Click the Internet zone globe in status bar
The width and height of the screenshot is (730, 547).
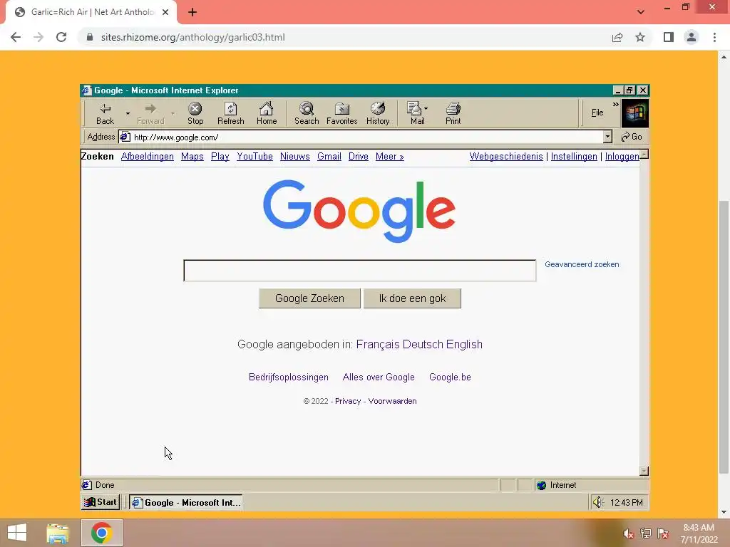541,485
